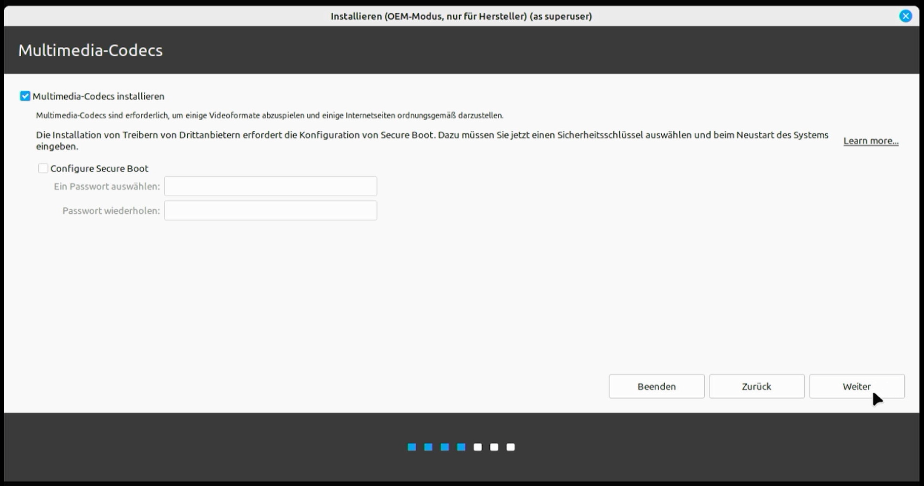This screenshot has height=486, width=924.
Task: Click the first white progress step indicator
Action: tap(477, 447)
